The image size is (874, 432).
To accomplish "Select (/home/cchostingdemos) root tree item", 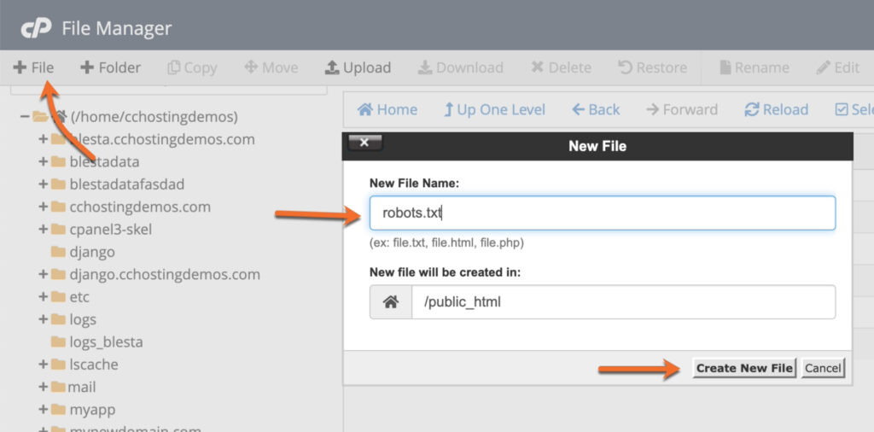I will click(x=154, y=117).
